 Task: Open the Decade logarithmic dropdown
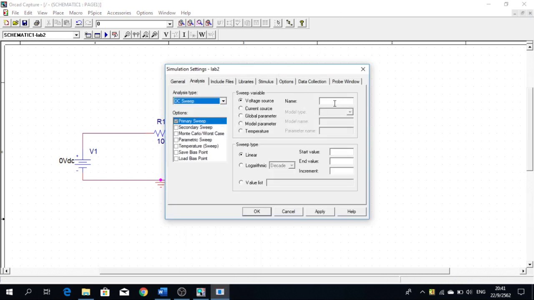pos(292,166)
